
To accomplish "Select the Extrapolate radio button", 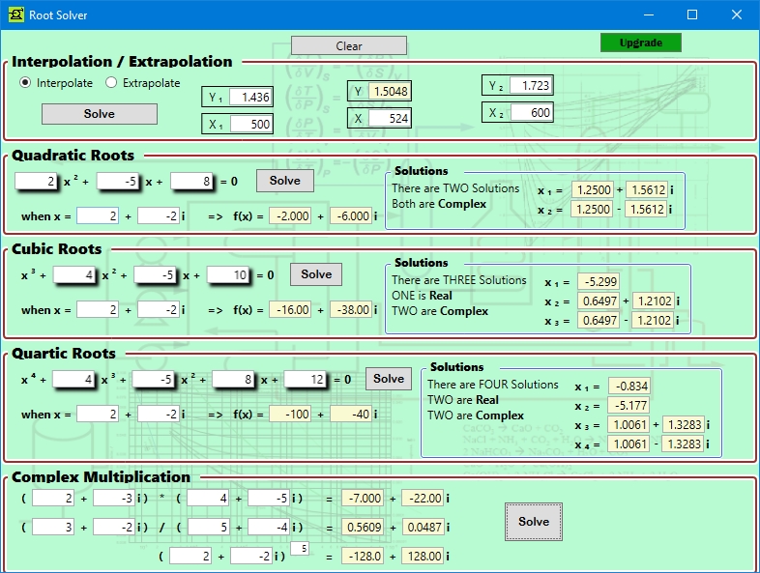I will pyautogui.click(x=112, y=83).
